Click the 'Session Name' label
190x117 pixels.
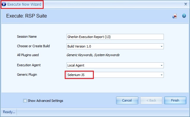tap(27, 37)
